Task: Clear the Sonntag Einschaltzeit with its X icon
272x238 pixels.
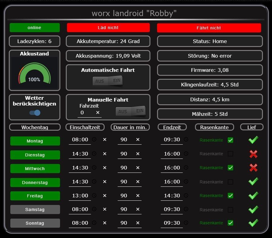Action: 105,223
